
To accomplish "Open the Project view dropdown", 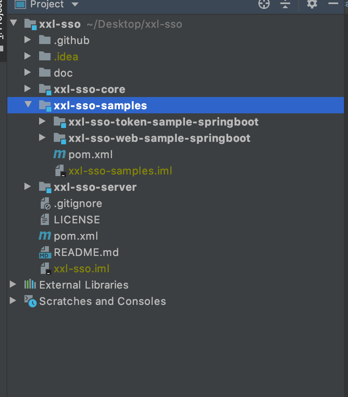I will click(x=75, y=4).
